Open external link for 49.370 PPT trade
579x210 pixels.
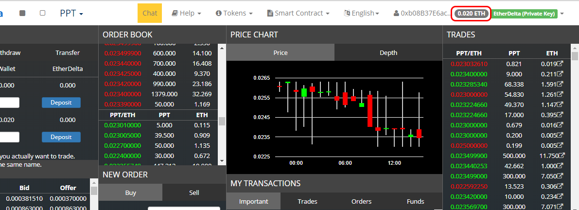click(x=560, y=105)
